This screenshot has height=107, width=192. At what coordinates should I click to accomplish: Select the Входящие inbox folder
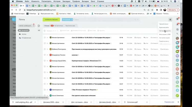(24, 30)
